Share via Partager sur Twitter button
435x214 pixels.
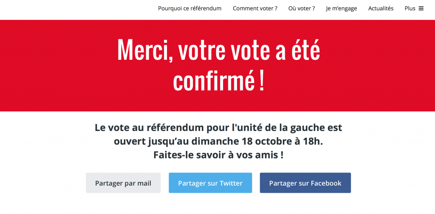210,183
